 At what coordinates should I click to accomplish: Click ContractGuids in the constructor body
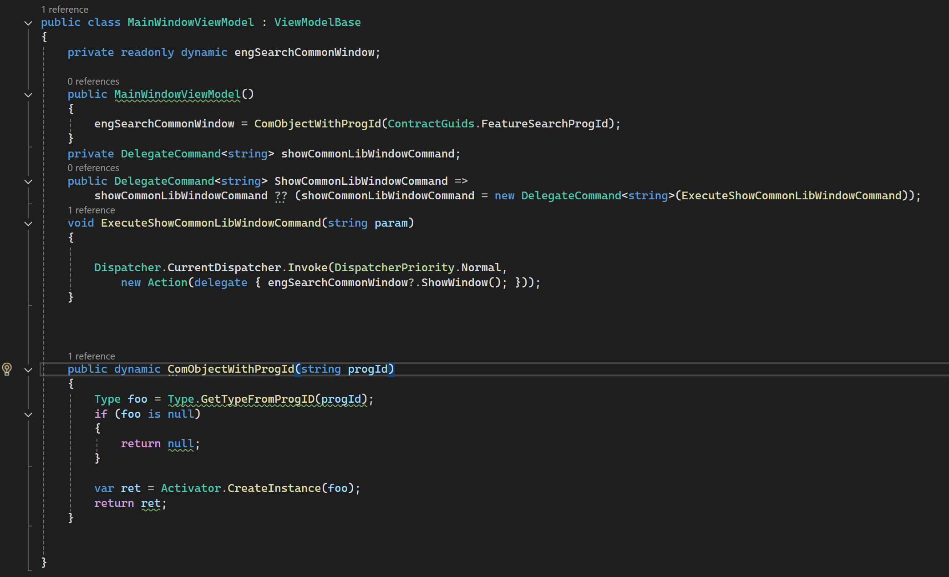tap(431, 124)
